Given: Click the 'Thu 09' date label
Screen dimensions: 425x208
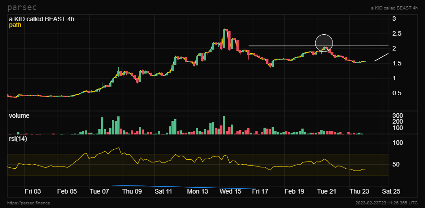Looking at the screenshot, I should (x=132, y=191).
